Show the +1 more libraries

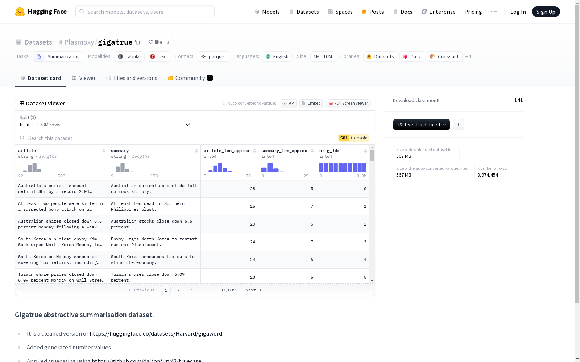pyautogui.click(x=468, y=57)
